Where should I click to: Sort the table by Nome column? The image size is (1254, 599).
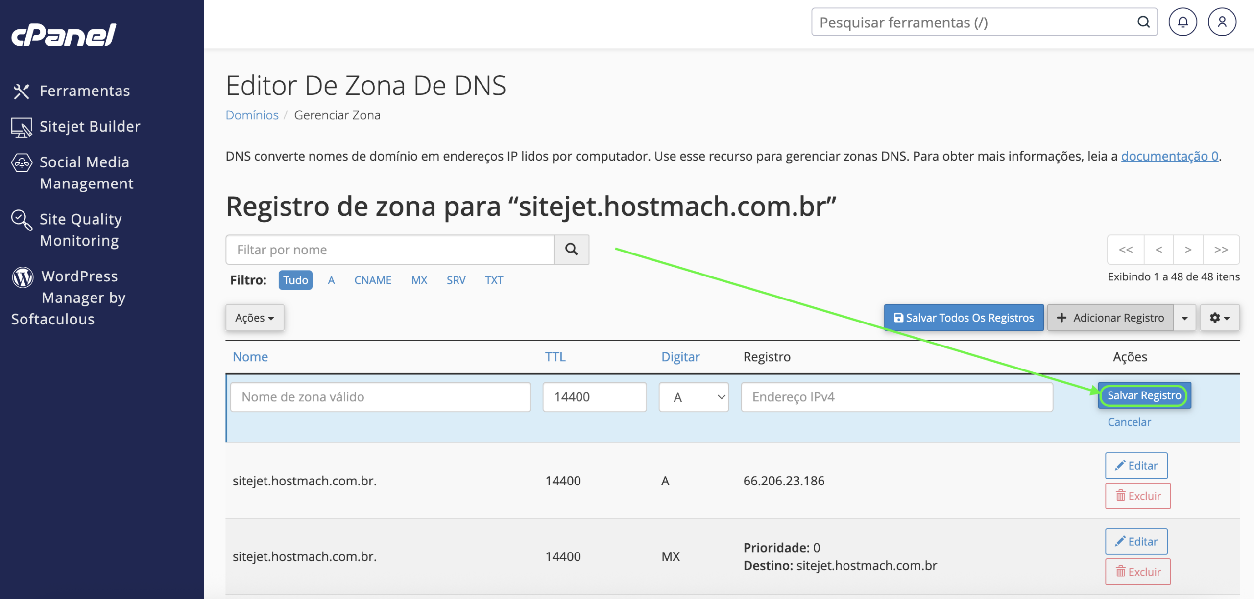coord(250,357)
